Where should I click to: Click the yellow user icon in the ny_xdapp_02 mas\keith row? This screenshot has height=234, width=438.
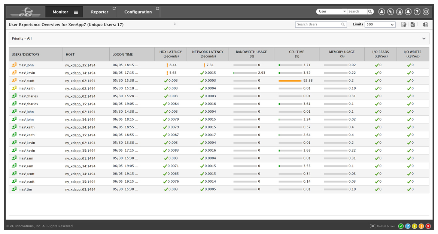click(14, 88)
